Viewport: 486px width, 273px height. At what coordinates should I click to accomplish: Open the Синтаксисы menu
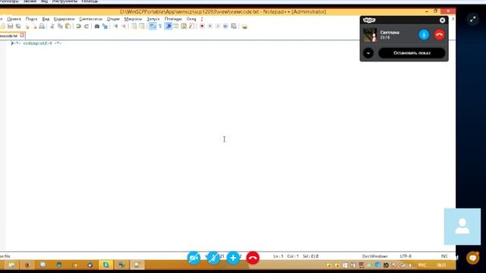pyautogui.click(x=90, y=19)
